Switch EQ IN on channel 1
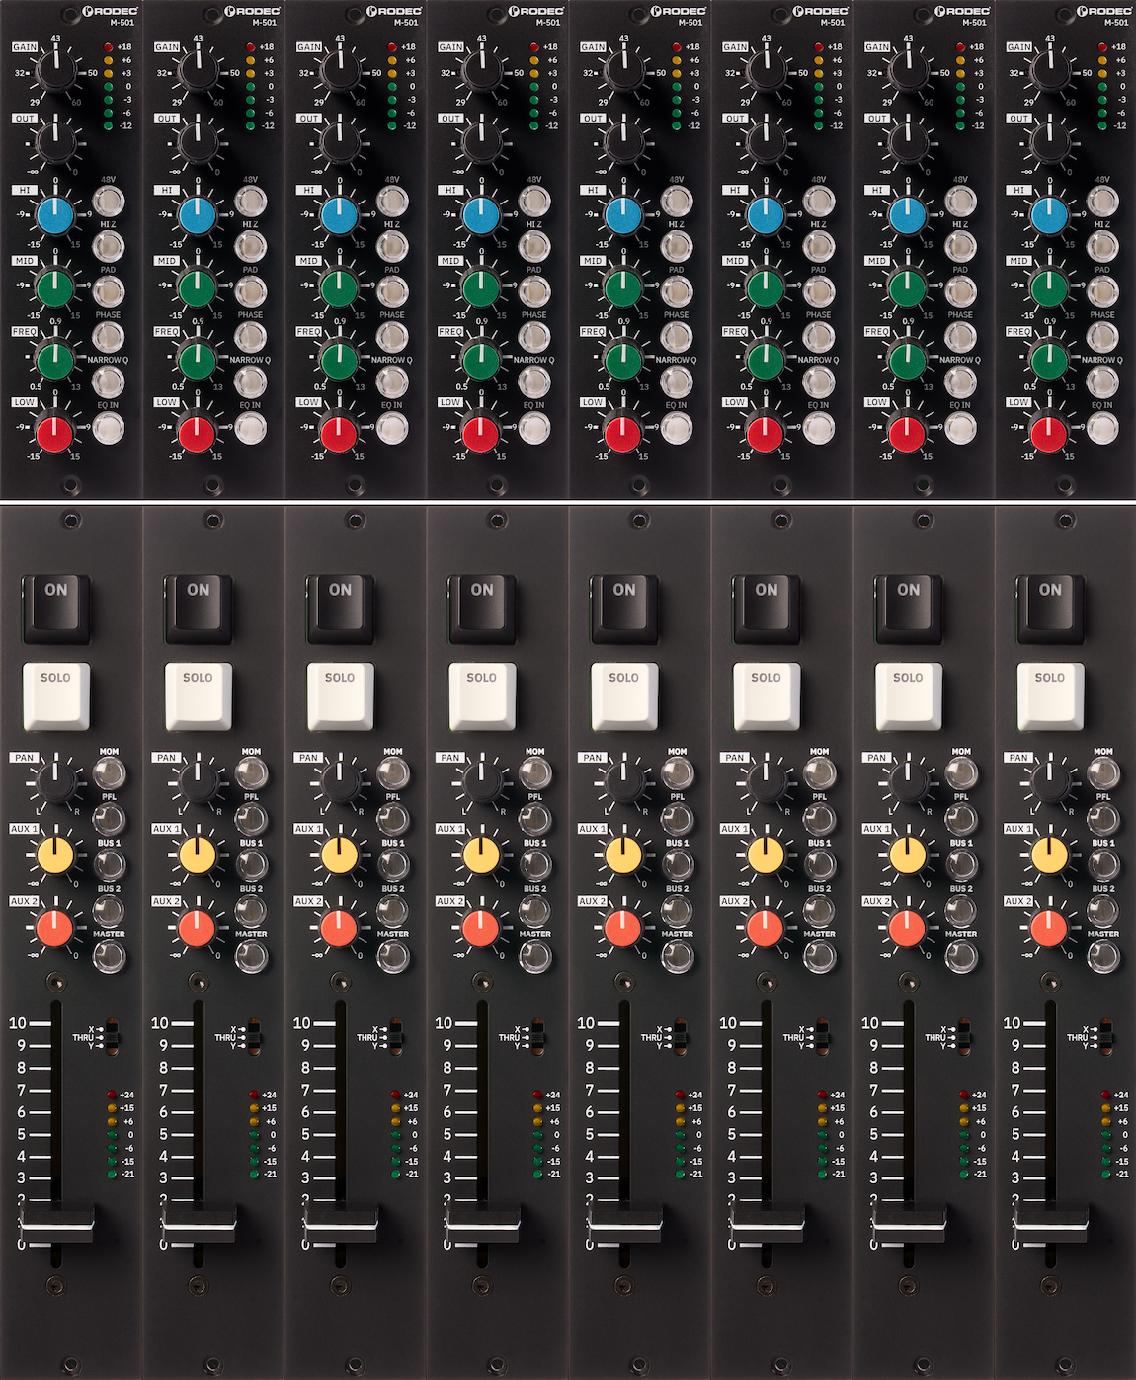The width and height of the screenshot is (1136, 1380). (109, 427)
